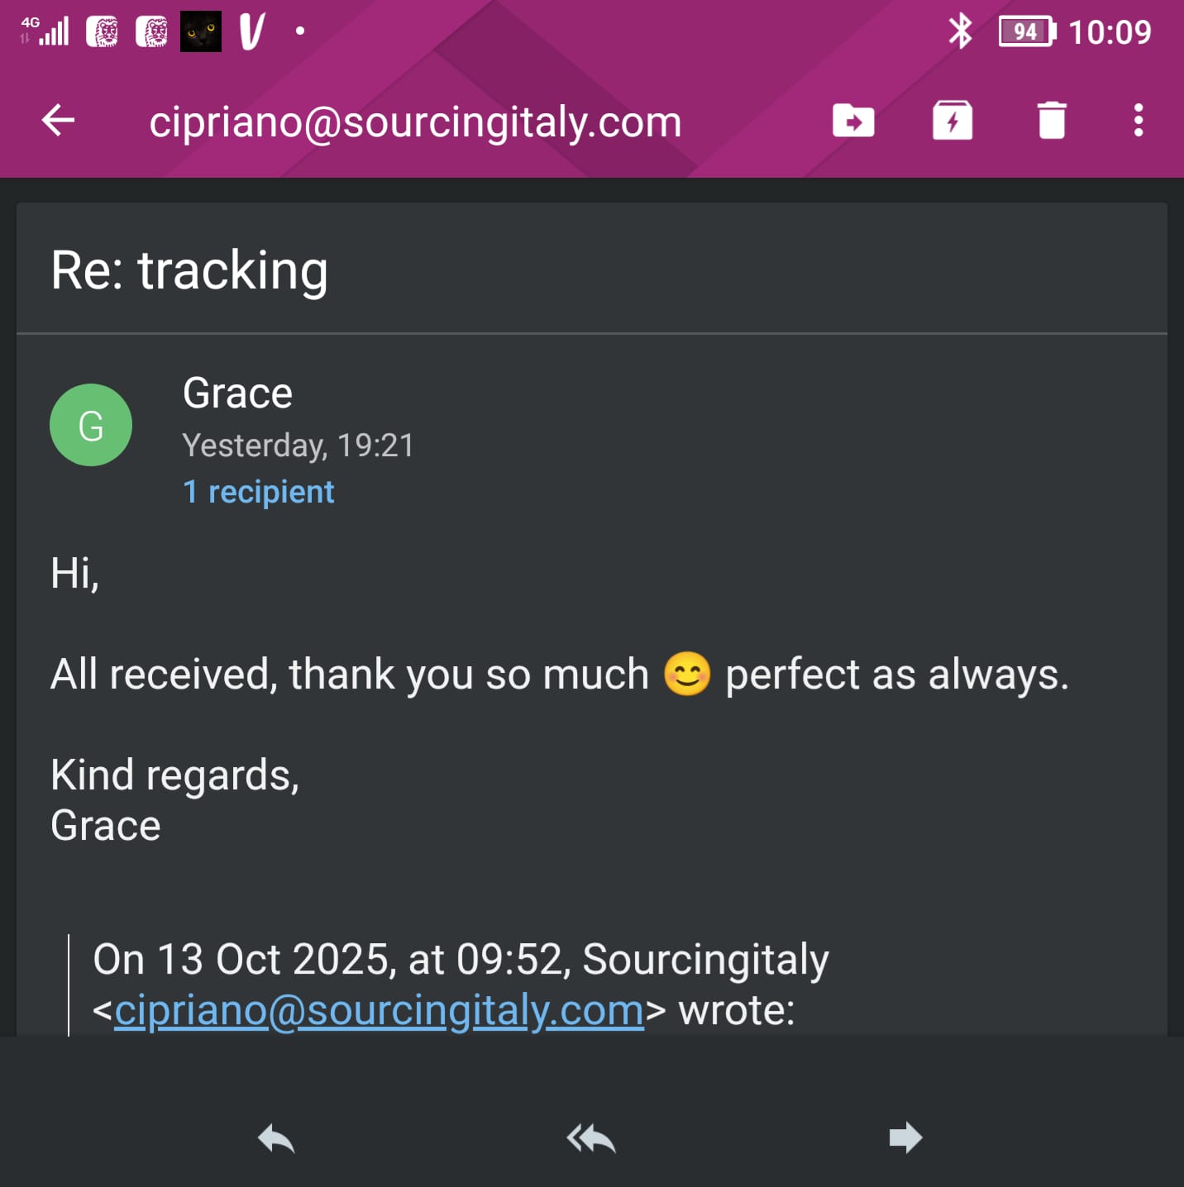Image resolution: width=1184 pixels, height=1187 pixels.
Task: Tap the Yesterday, 19:21 timestamp
Action: (298, 446)
